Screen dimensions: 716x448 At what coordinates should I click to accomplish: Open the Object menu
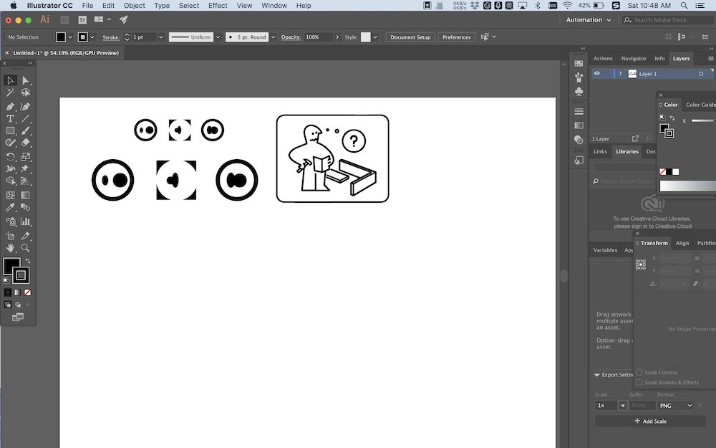point(135,6)
